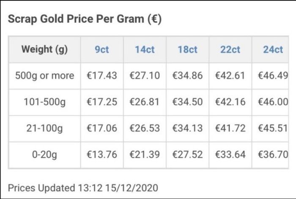Click the €21.39 price cell
The height and width of the screenshot is (199, 296).
(145, 155)
